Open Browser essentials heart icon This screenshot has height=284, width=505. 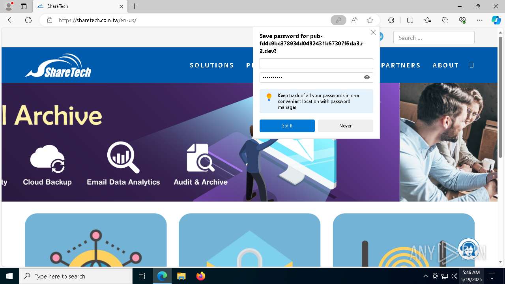click(462, 20)
